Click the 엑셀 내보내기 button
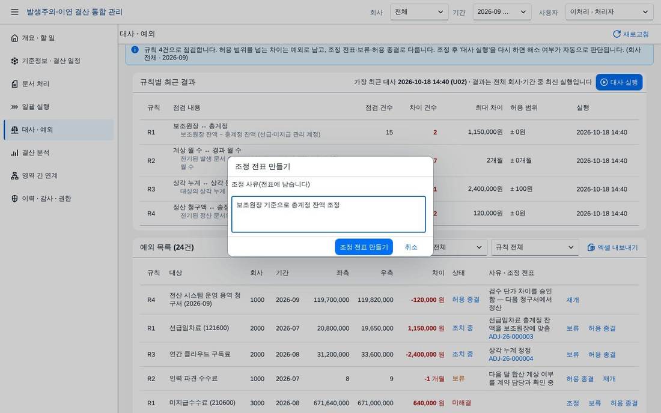Viewport: 661px width, 413px height. click(x=612, y=247)
